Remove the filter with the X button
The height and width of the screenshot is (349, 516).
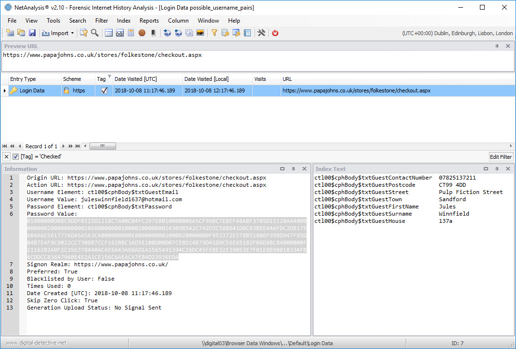pos(6,157)
